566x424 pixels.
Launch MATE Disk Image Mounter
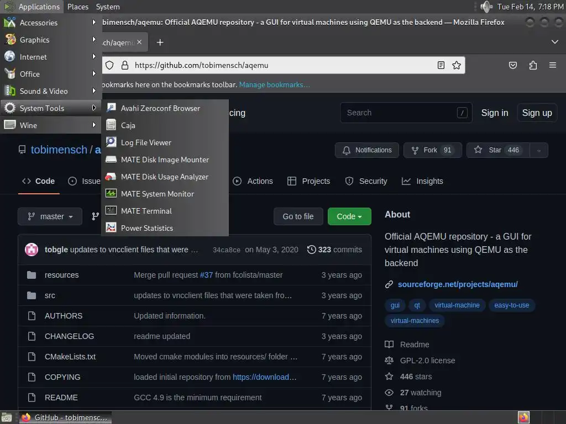[x=165, y=160]
